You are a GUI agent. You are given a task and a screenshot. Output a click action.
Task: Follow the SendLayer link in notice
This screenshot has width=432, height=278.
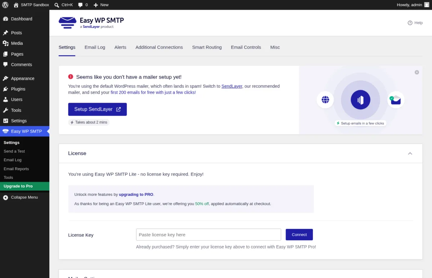click(x=232, y=86)
